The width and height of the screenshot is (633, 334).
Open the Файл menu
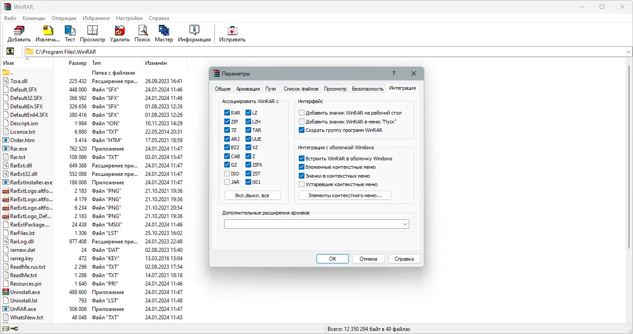point(10,18)
